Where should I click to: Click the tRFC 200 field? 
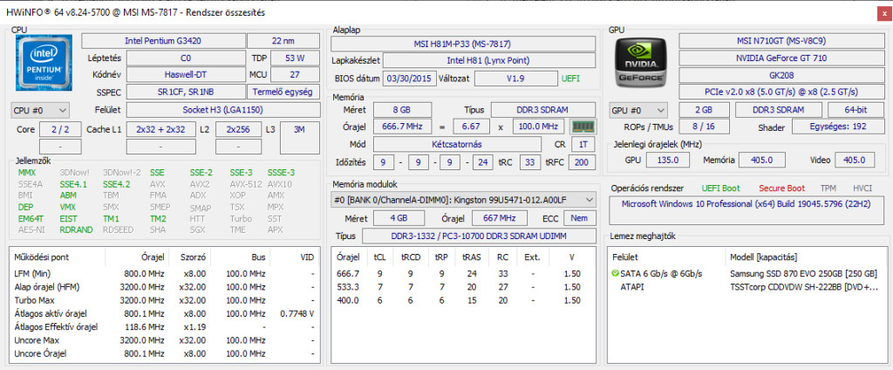583,162
